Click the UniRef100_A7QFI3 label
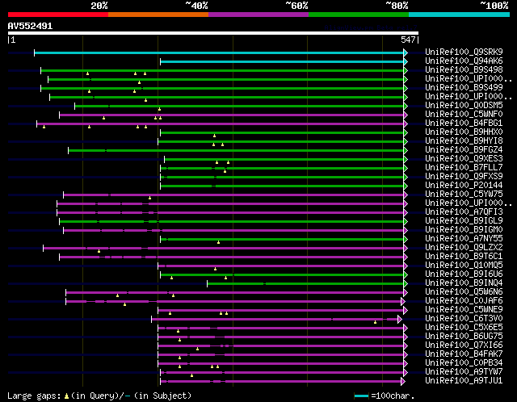Viewport: 517px width, 402px height. (x=464, y=212)
